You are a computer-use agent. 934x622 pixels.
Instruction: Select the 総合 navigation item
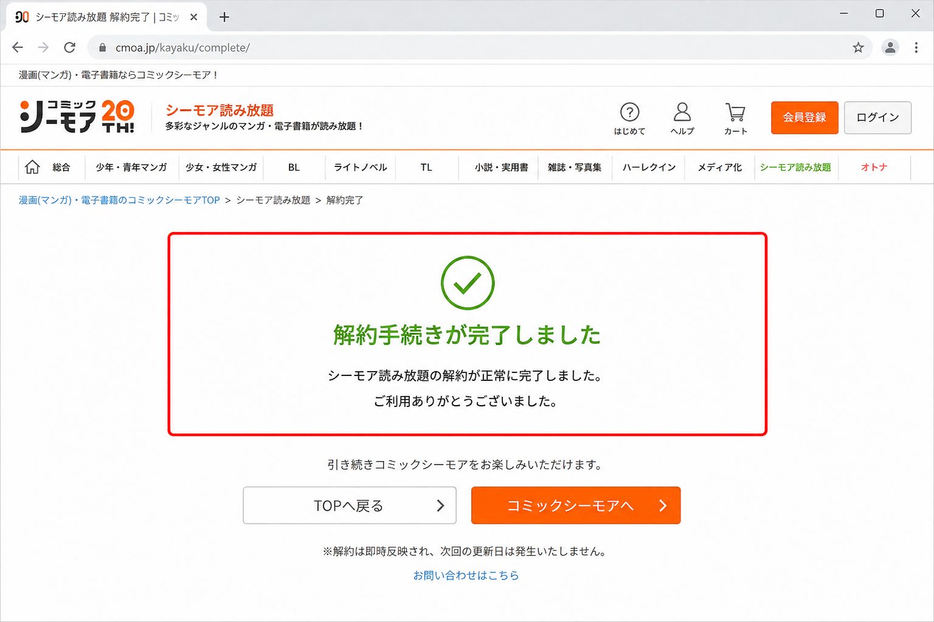click(x=61, y=167)
